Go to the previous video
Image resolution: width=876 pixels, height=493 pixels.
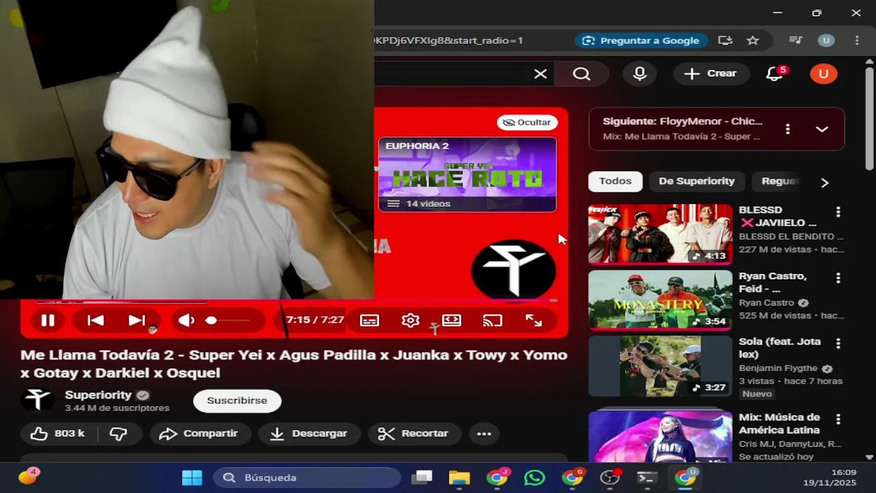point(96,320)
